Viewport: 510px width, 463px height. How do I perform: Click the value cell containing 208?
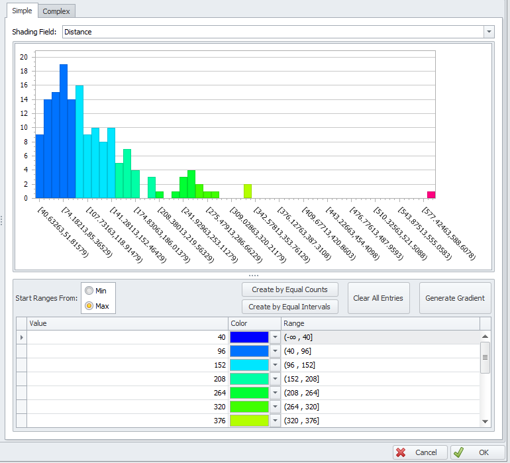127,379
